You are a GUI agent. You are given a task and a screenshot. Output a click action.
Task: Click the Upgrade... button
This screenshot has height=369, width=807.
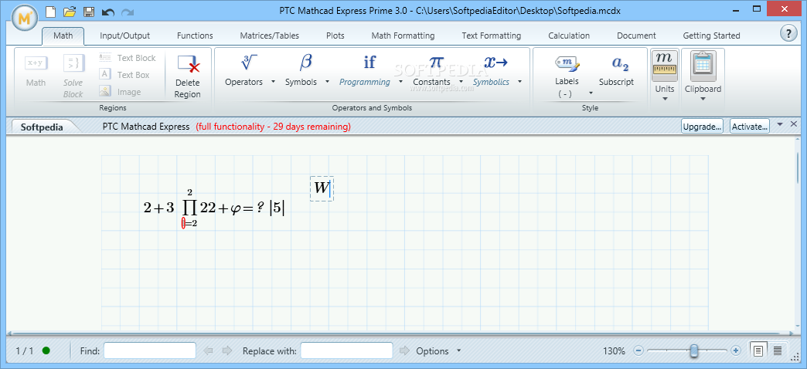pos(702,126)
